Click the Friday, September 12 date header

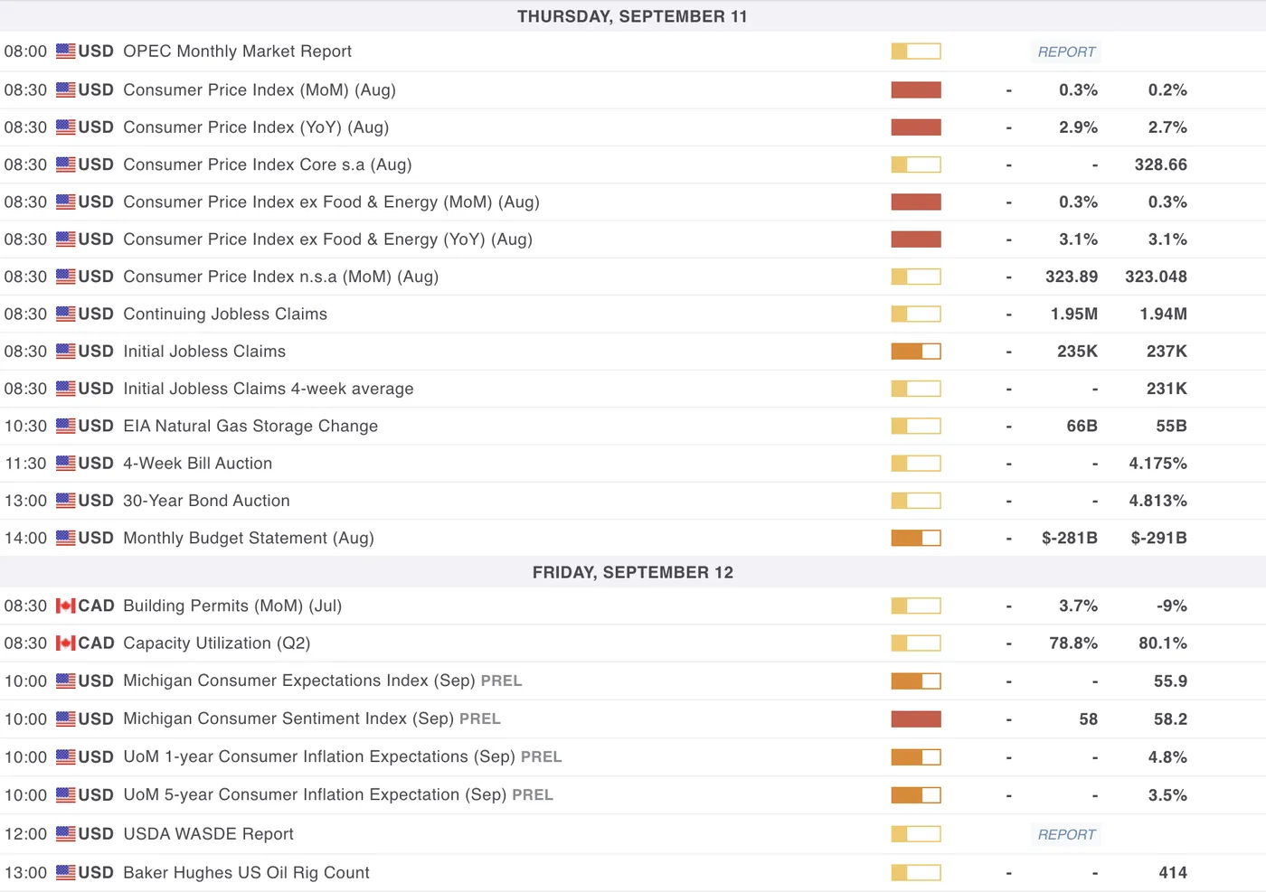[632, 572]
